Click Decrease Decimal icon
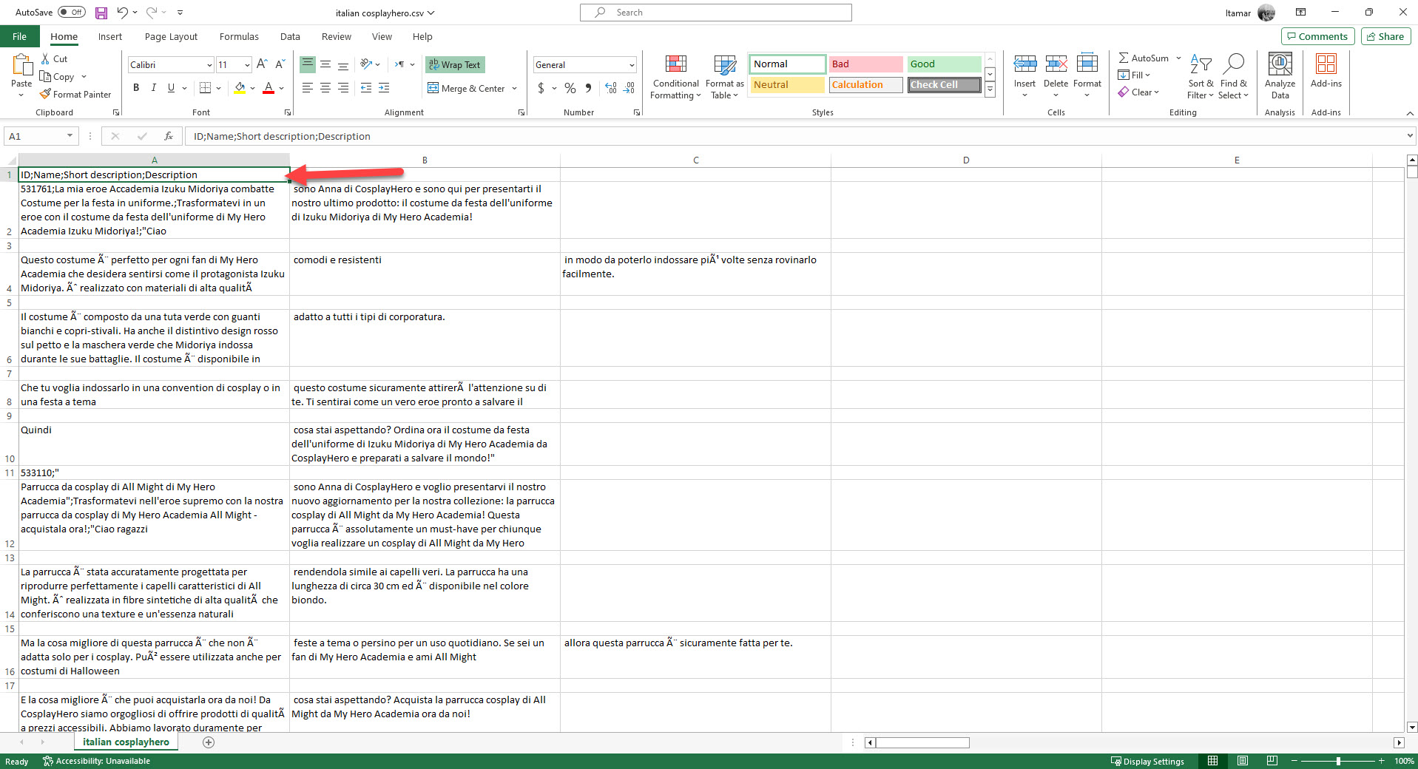Screen dimensions: 1418x769 pyautogui.click(x=629, y=88)
